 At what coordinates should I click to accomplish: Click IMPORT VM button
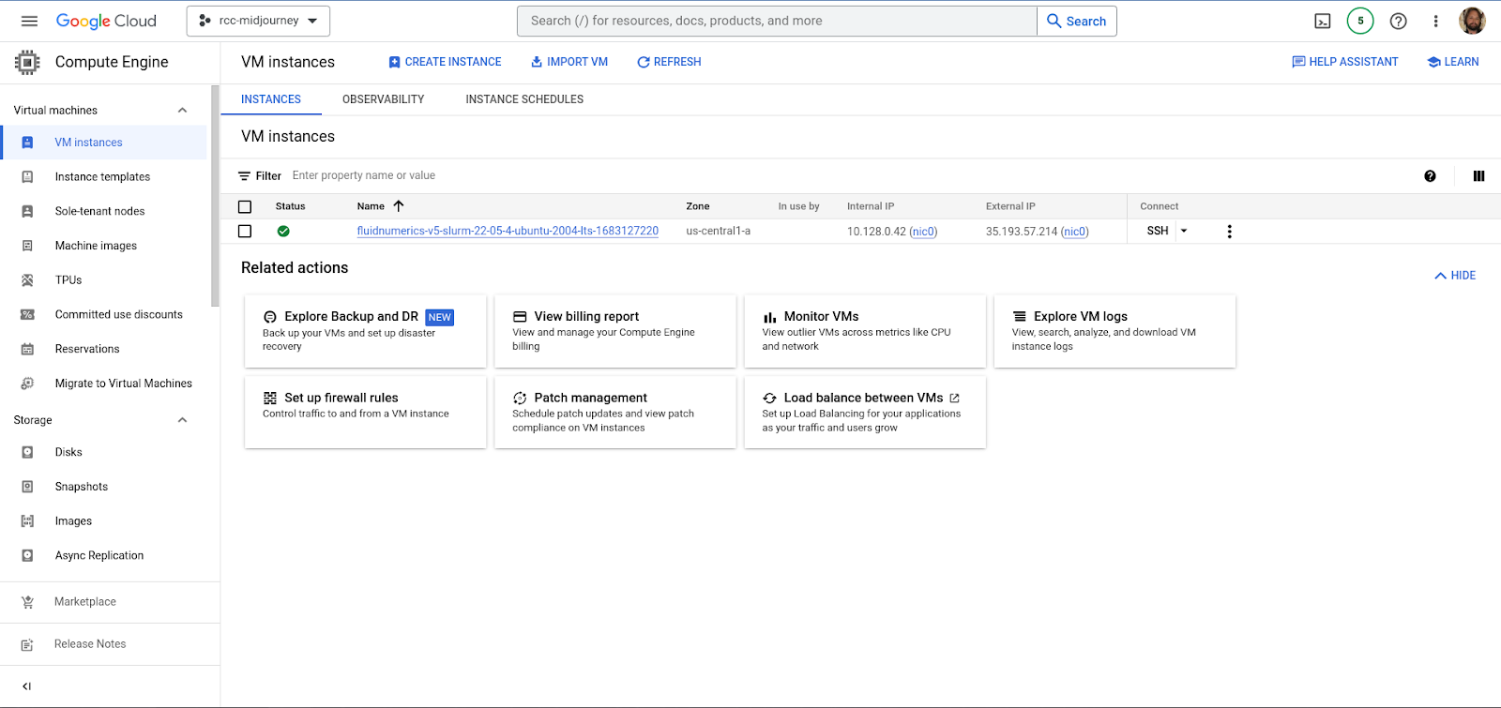point(569,62)
